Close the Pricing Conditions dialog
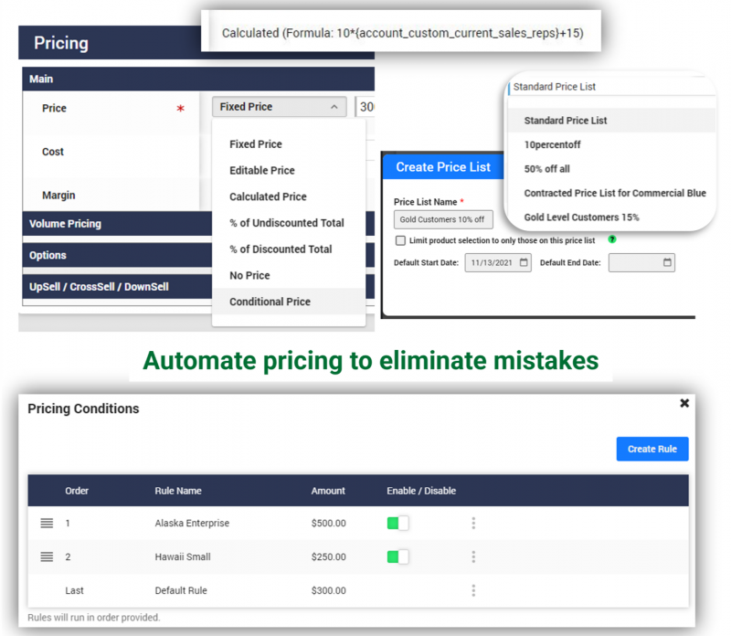 click(684, 402)
